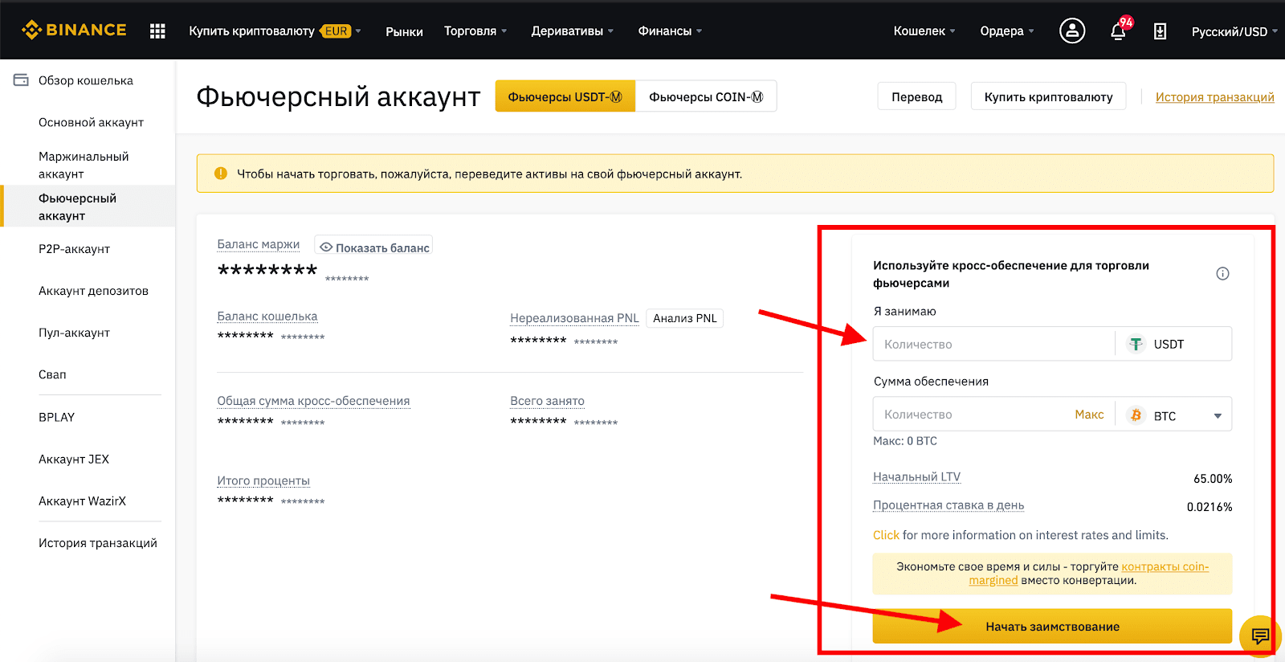Viewport: 1285px width, 662px height.
Task: Click the Binance logo
Action: coord(74,31)
